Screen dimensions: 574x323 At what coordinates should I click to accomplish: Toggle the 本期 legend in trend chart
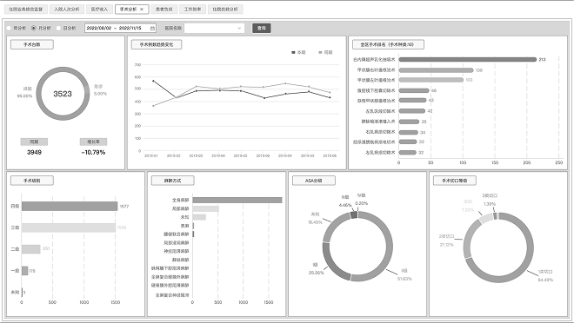[x=298, y=53]
